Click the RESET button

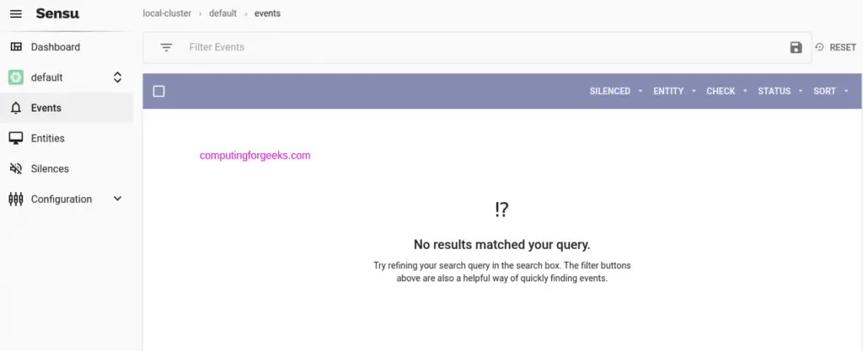(835, 47)
